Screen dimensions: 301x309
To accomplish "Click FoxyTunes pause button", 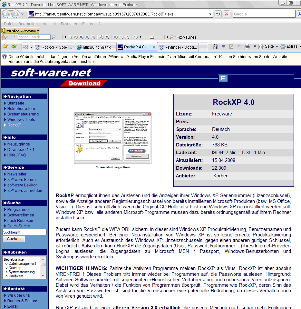I will [x=81, y=37].
